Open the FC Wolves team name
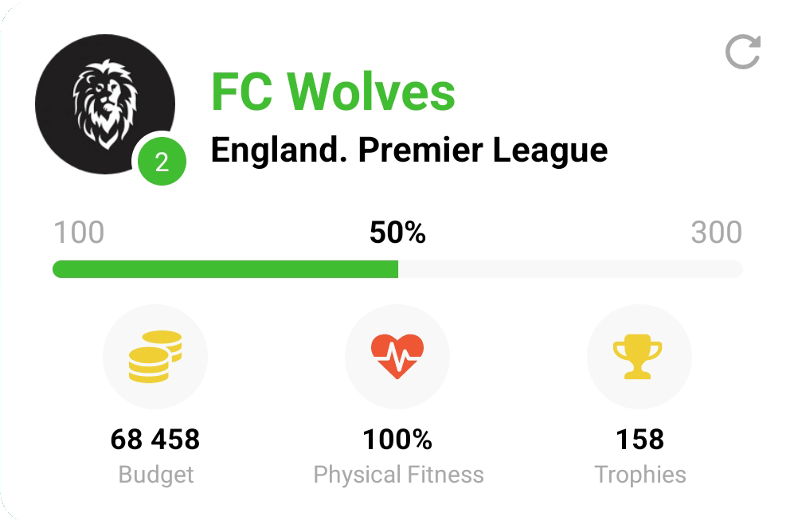794x524 pixels. (x=333, y=91)
